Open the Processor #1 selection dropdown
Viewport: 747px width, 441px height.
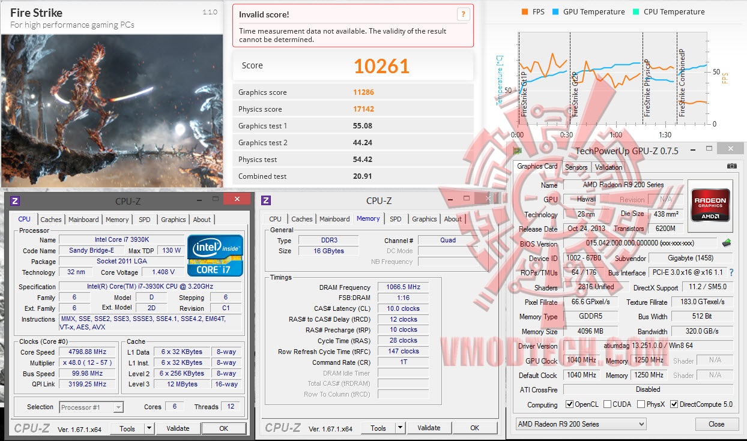(x=91, y=407)
